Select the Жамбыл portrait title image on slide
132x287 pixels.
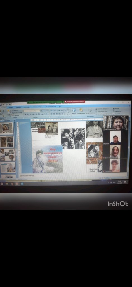48,159
